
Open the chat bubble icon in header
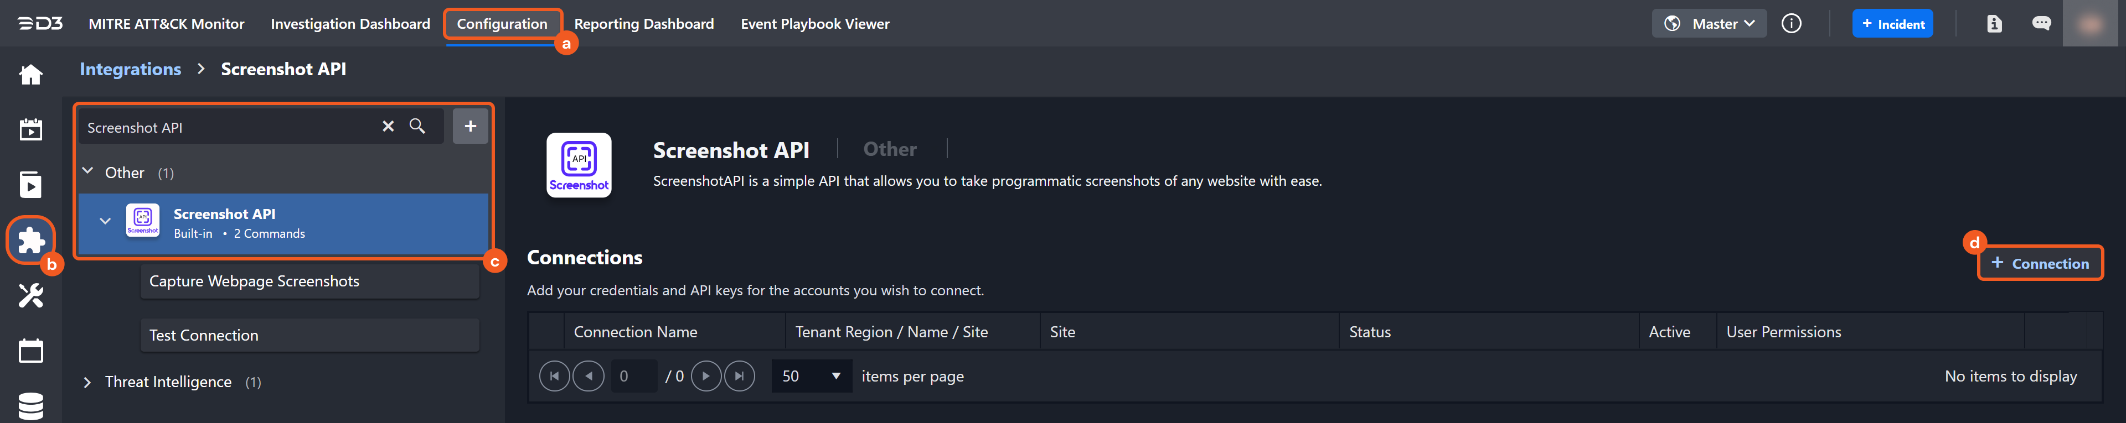(2041, 24)
